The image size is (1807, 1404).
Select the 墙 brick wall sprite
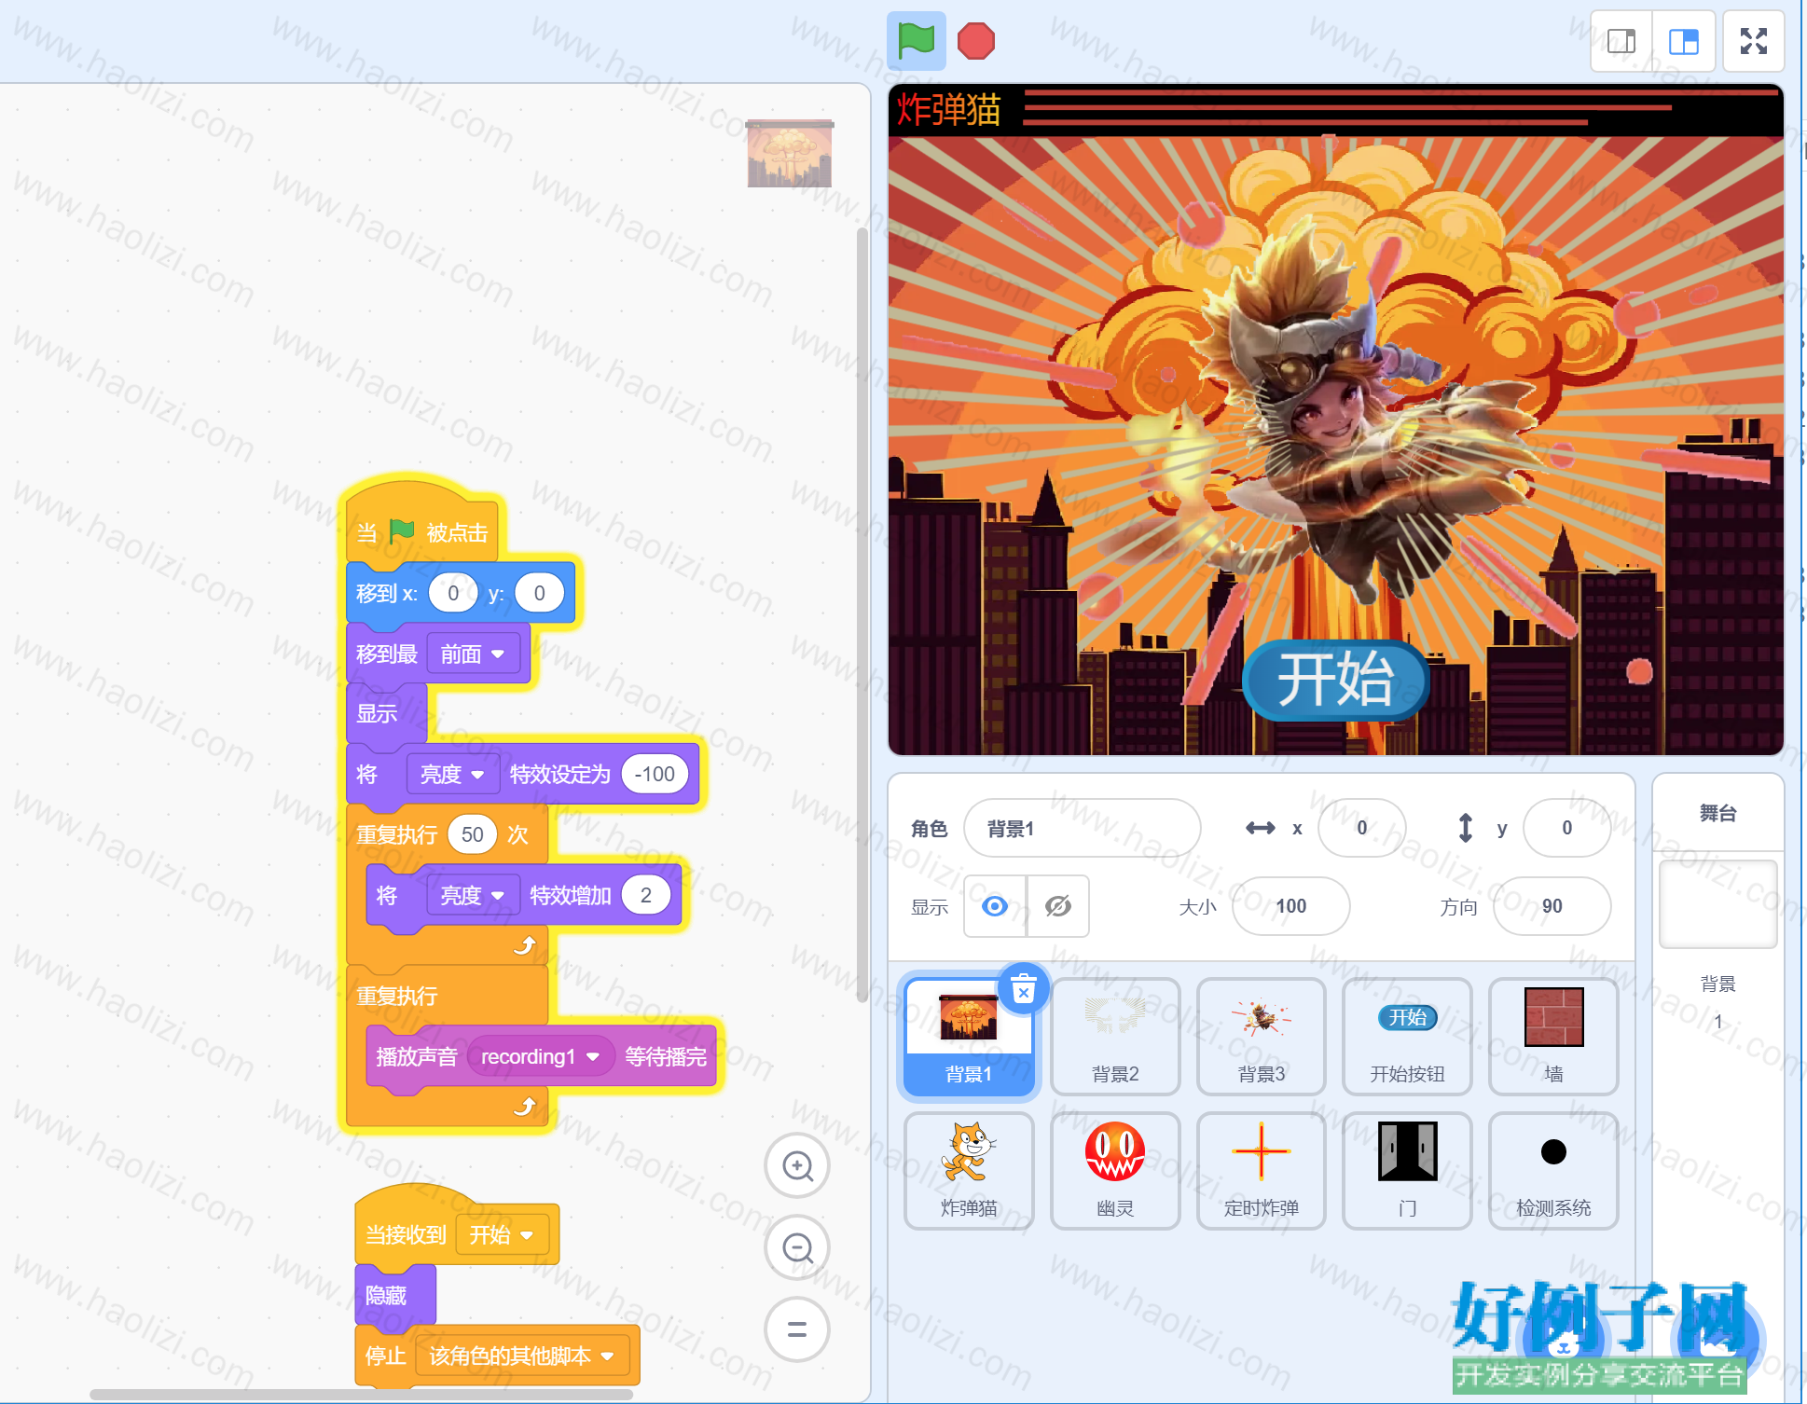(1553, 1036)
